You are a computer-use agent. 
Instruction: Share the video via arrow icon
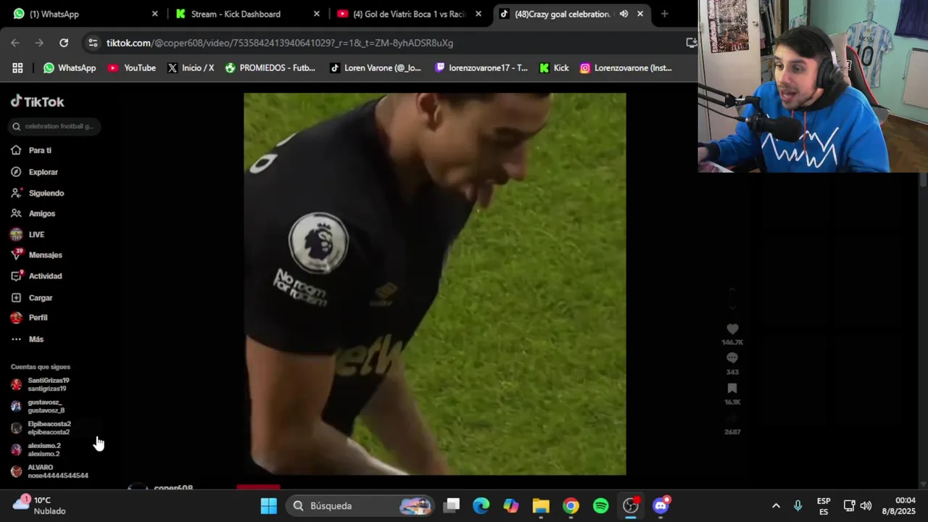732,418
